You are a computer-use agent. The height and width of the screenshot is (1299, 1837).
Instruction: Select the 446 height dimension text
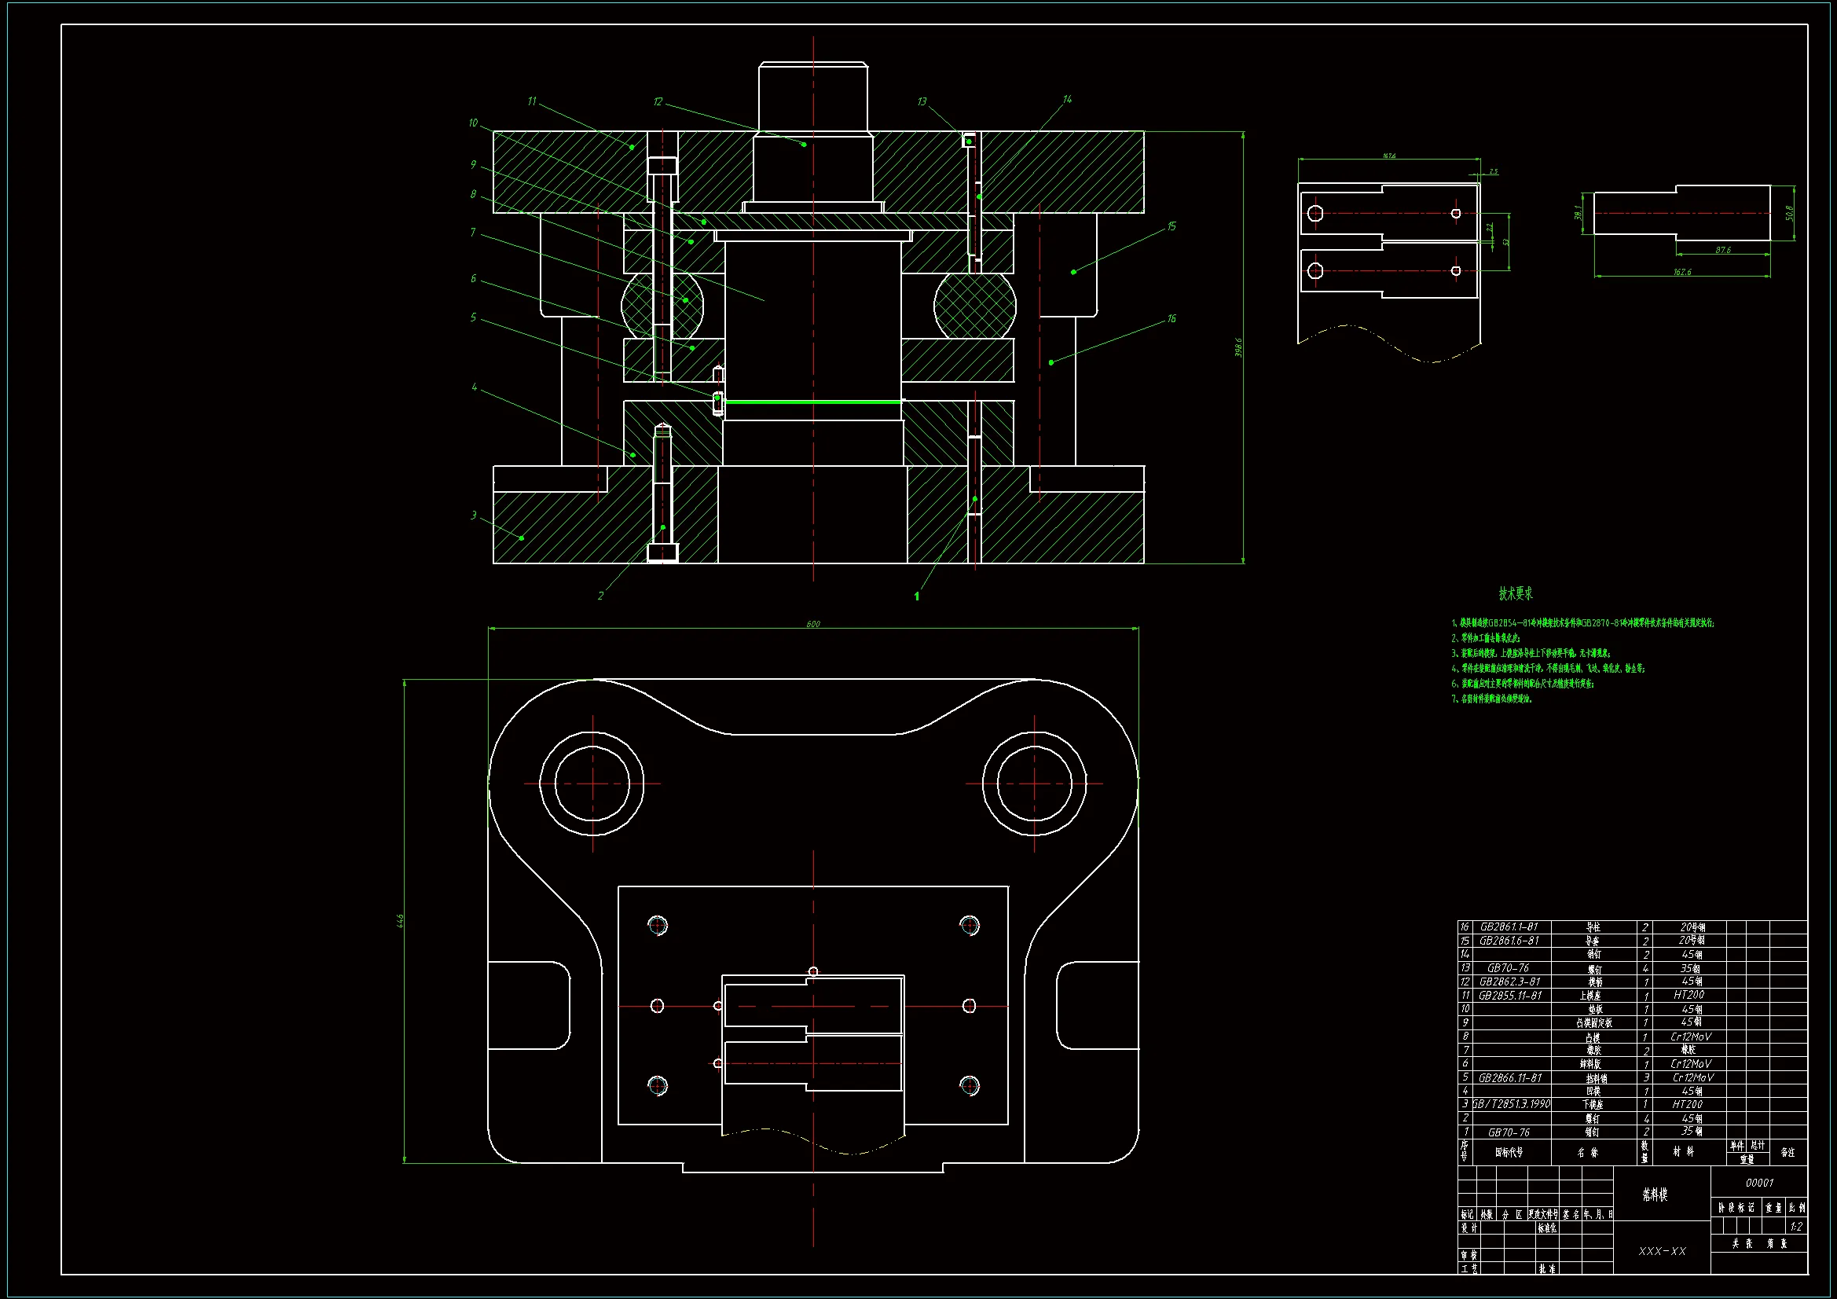tap(400, 920)
